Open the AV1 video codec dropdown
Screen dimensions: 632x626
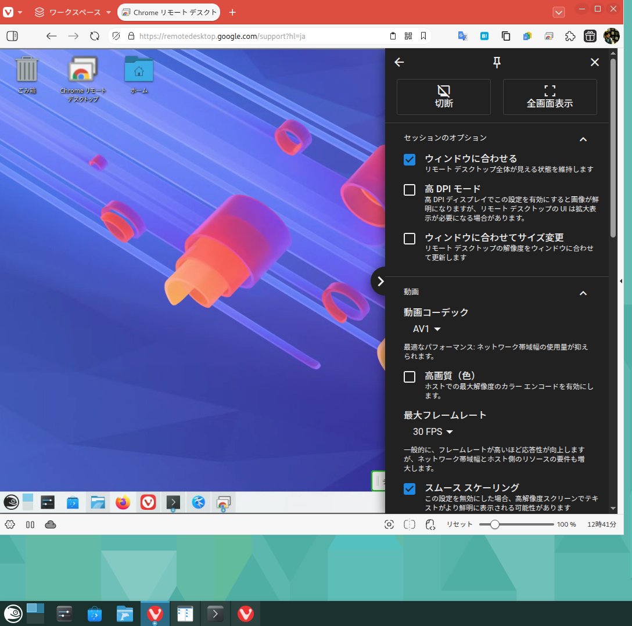pos(427,329)
